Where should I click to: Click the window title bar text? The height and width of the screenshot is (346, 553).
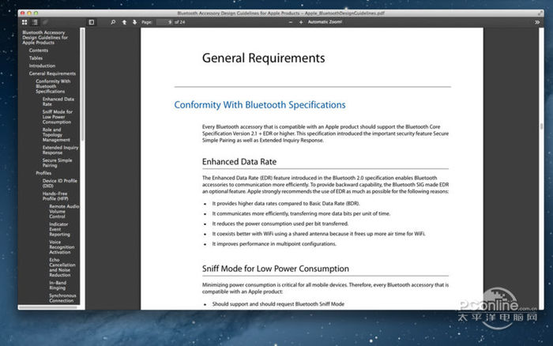(280, 13)
